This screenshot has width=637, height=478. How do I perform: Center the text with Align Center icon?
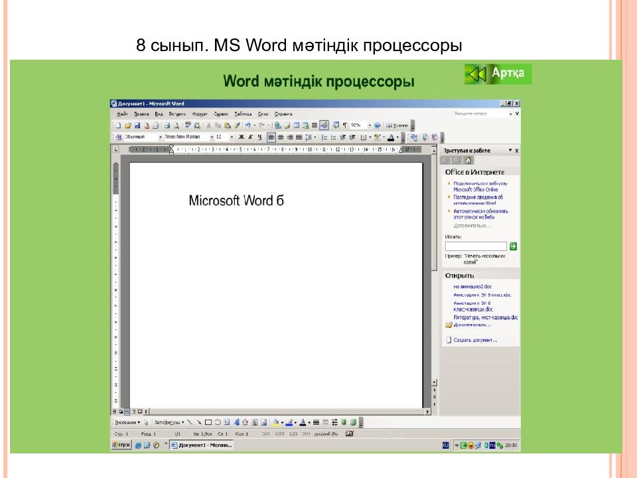(281, 137)
